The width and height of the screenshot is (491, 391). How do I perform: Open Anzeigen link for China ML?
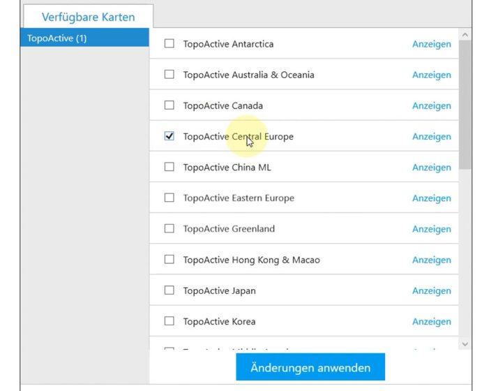[432, 167]
